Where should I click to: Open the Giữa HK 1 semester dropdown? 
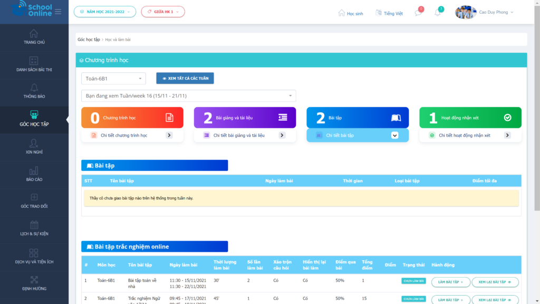tap(162, 12)
